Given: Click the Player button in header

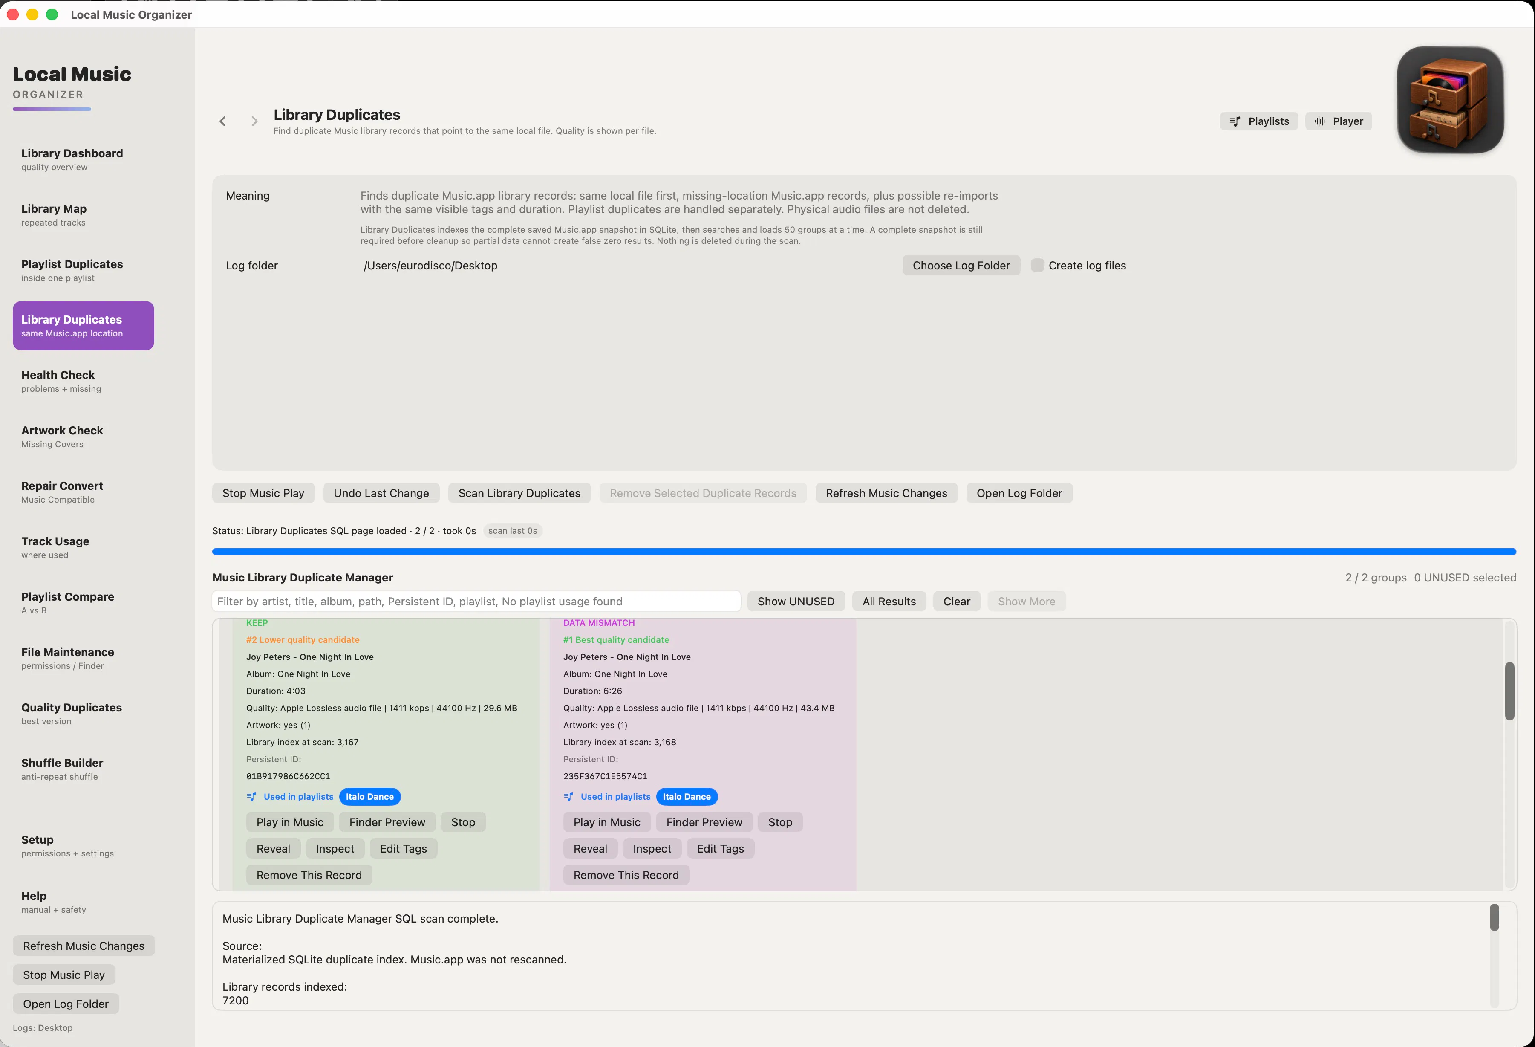Looking at the screenshot, I should tap(1338, 121).
